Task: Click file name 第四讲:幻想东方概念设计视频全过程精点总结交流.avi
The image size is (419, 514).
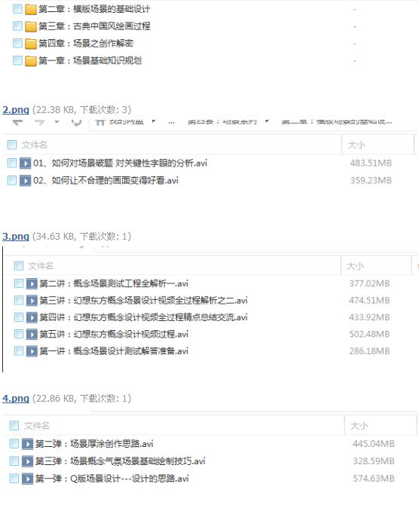Action: coord(144,317)
